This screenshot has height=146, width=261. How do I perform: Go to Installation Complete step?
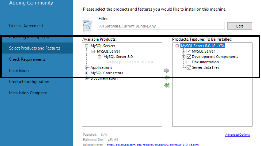click(x=28, y=93)
